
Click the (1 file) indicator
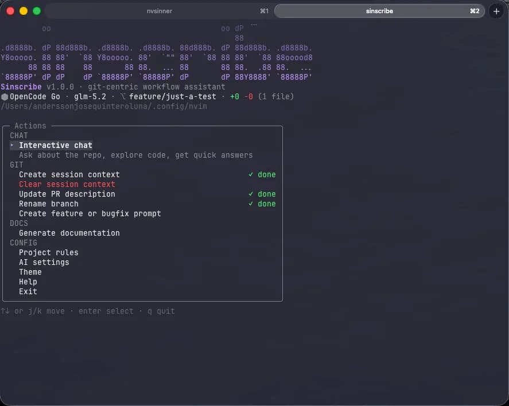tap(276, 97)
